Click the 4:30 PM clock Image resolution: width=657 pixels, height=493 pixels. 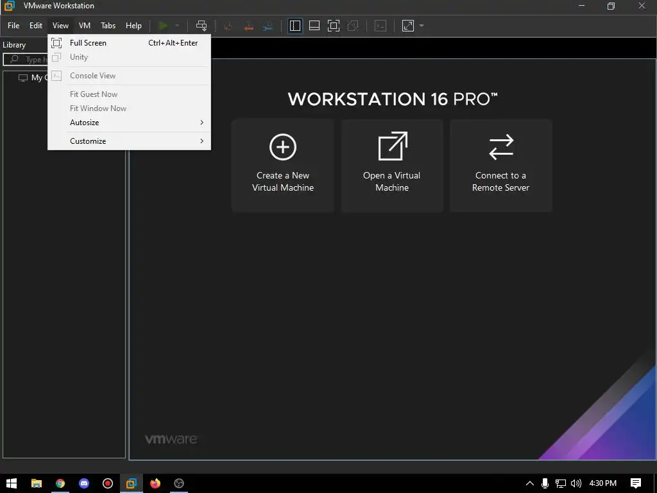[x=603, y=483]
